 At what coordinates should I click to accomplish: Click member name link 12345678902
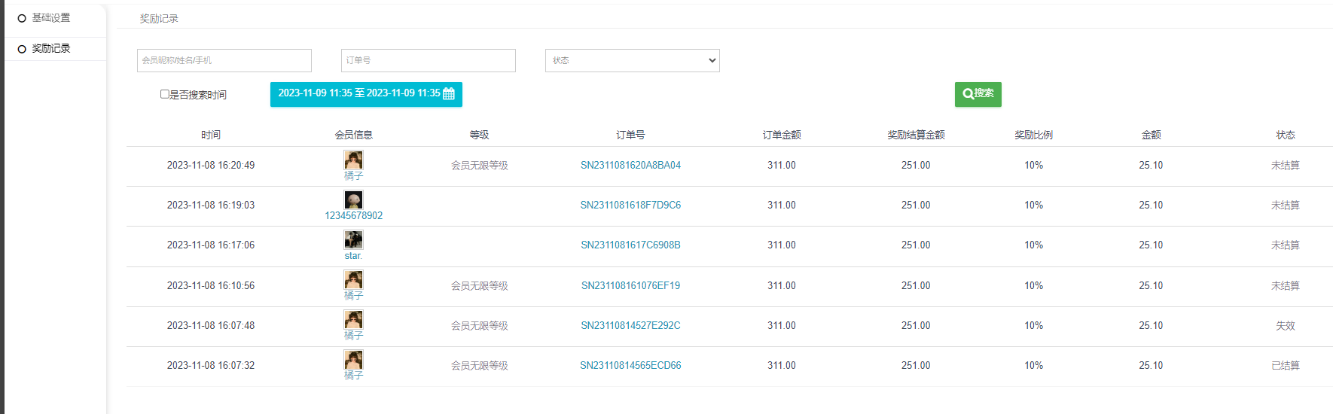[x=353, y=216]
